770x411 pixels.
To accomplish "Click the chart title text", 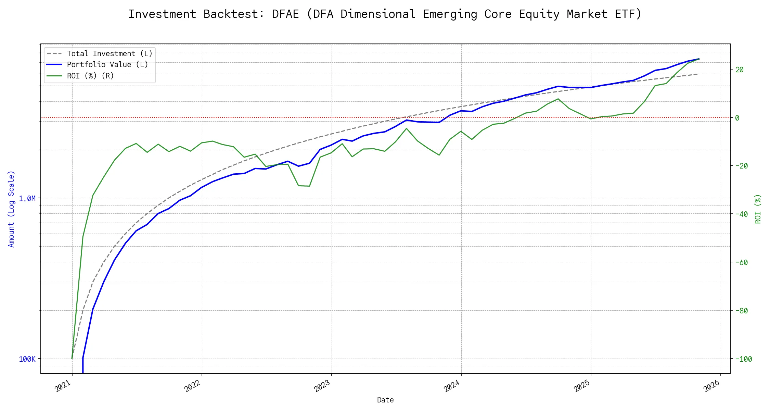I will 385,14.
